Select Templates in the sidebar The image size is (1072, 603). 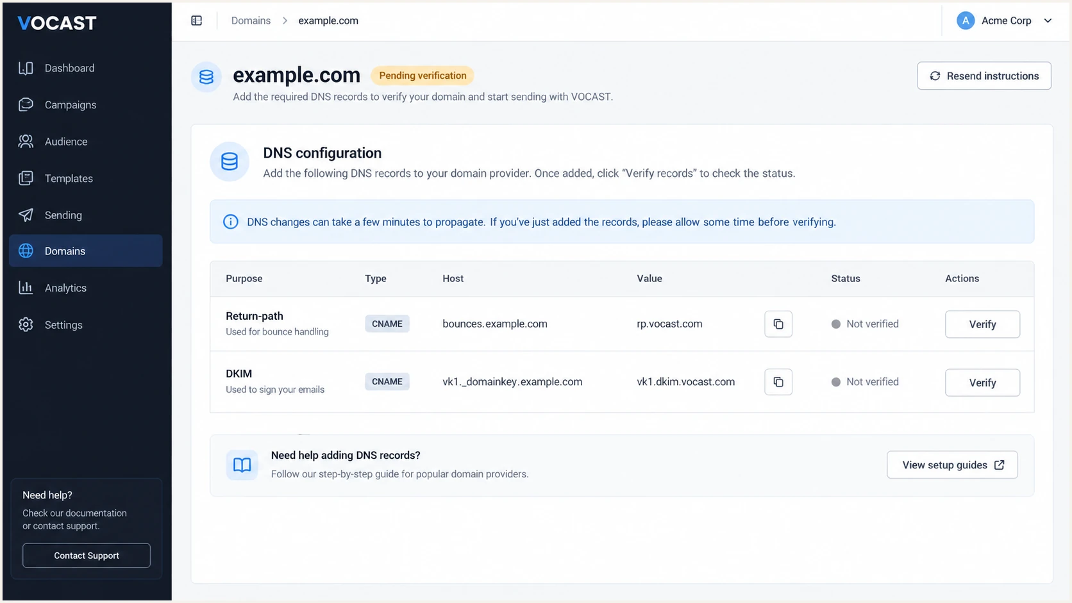(x=85, y=178)
